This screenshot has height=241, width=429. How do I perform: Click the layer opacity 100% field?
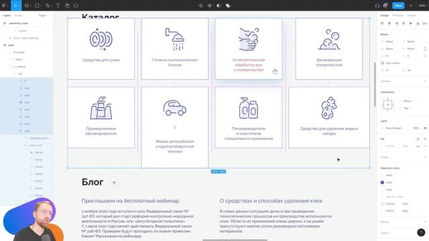click(416, 128)
